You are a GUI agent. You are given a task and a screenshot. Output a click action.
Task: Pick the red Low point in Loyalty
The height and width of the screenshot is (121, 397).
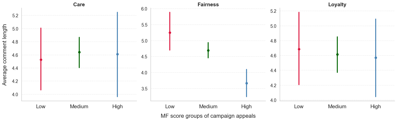(299, 49)
